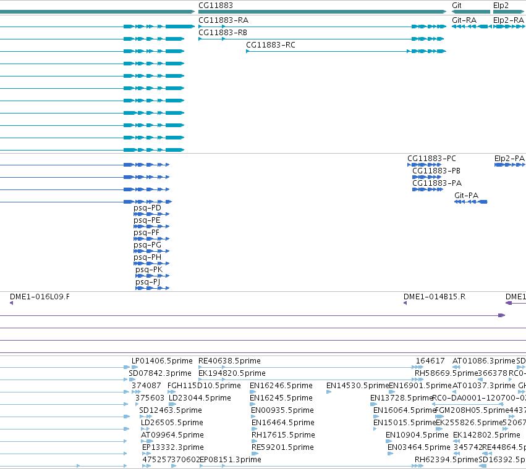Select the CG11883 gene bar

(x=323, y=12)
